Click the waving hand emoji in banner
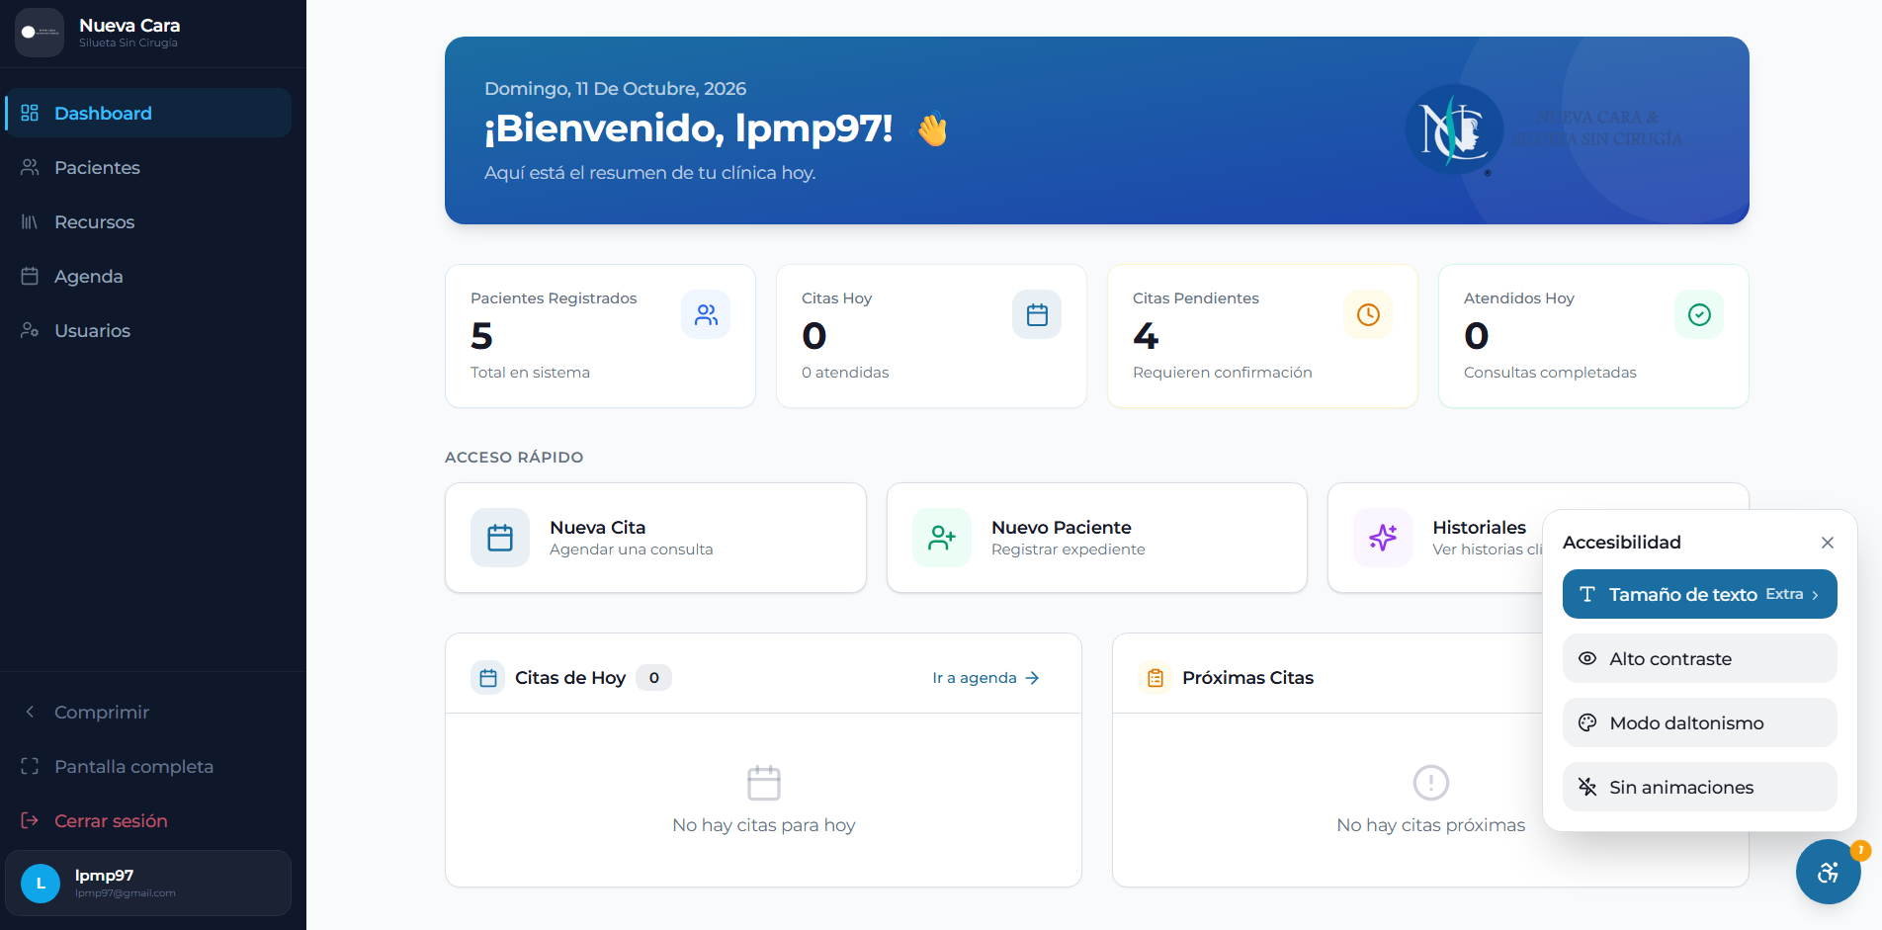 932,129
